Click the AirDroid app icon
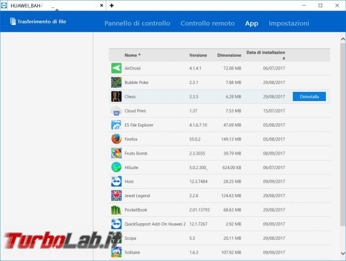346x261 pixels. point(116,69)
